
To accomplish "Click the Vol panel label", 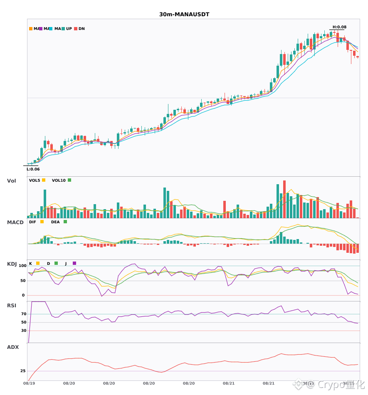I will click(x=11, y=181).
